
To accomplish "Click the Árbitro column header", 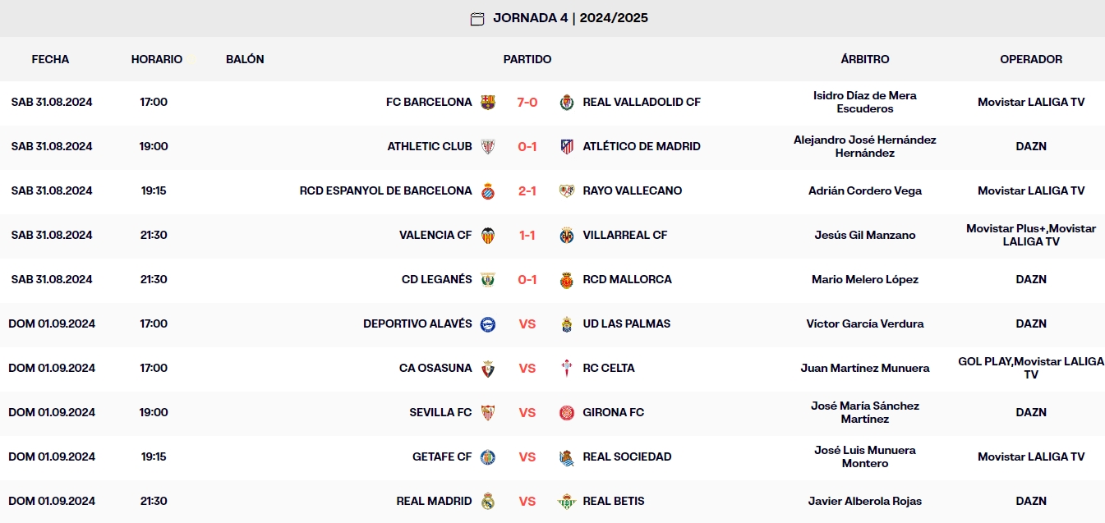I will [x=865, y=59].
